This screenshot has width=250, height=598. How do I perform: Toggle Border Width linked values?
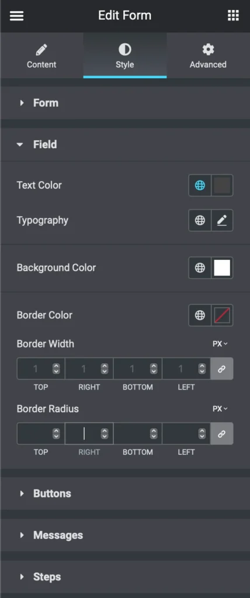click(x=221, y=368)
